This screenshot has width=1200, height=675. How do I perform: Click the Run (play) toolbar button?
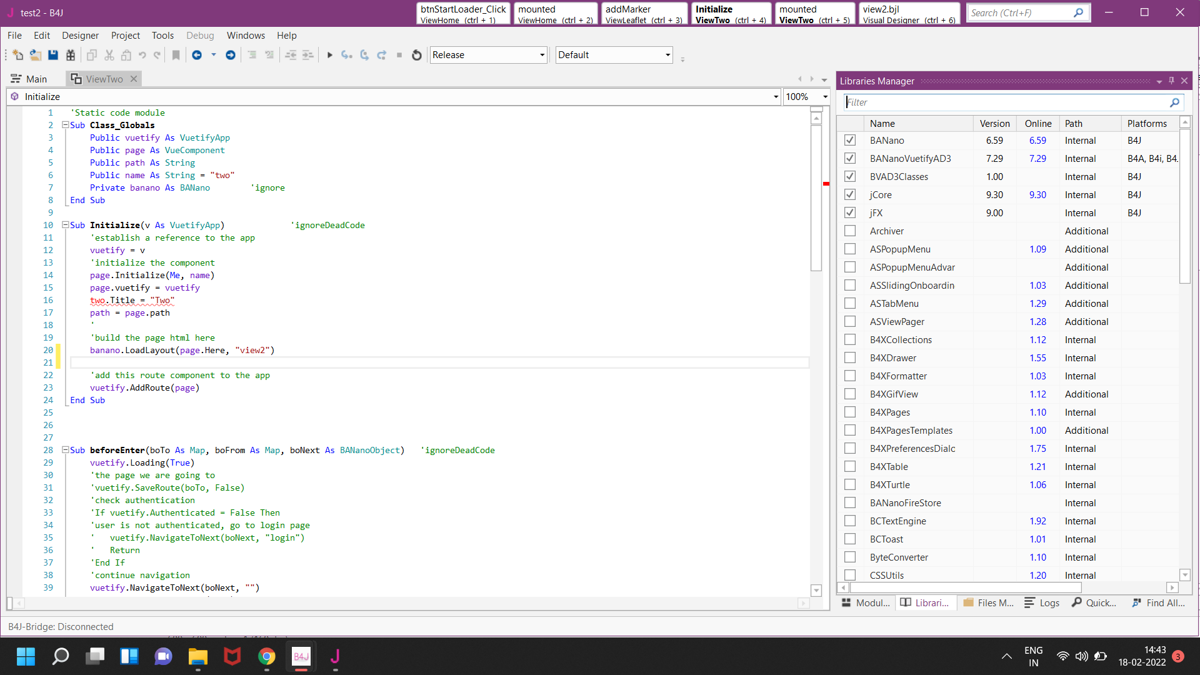pyautogui.click(x=329, y=55)
